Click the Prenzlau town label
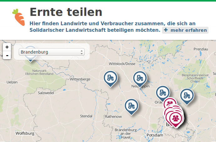 coord(201,49)
